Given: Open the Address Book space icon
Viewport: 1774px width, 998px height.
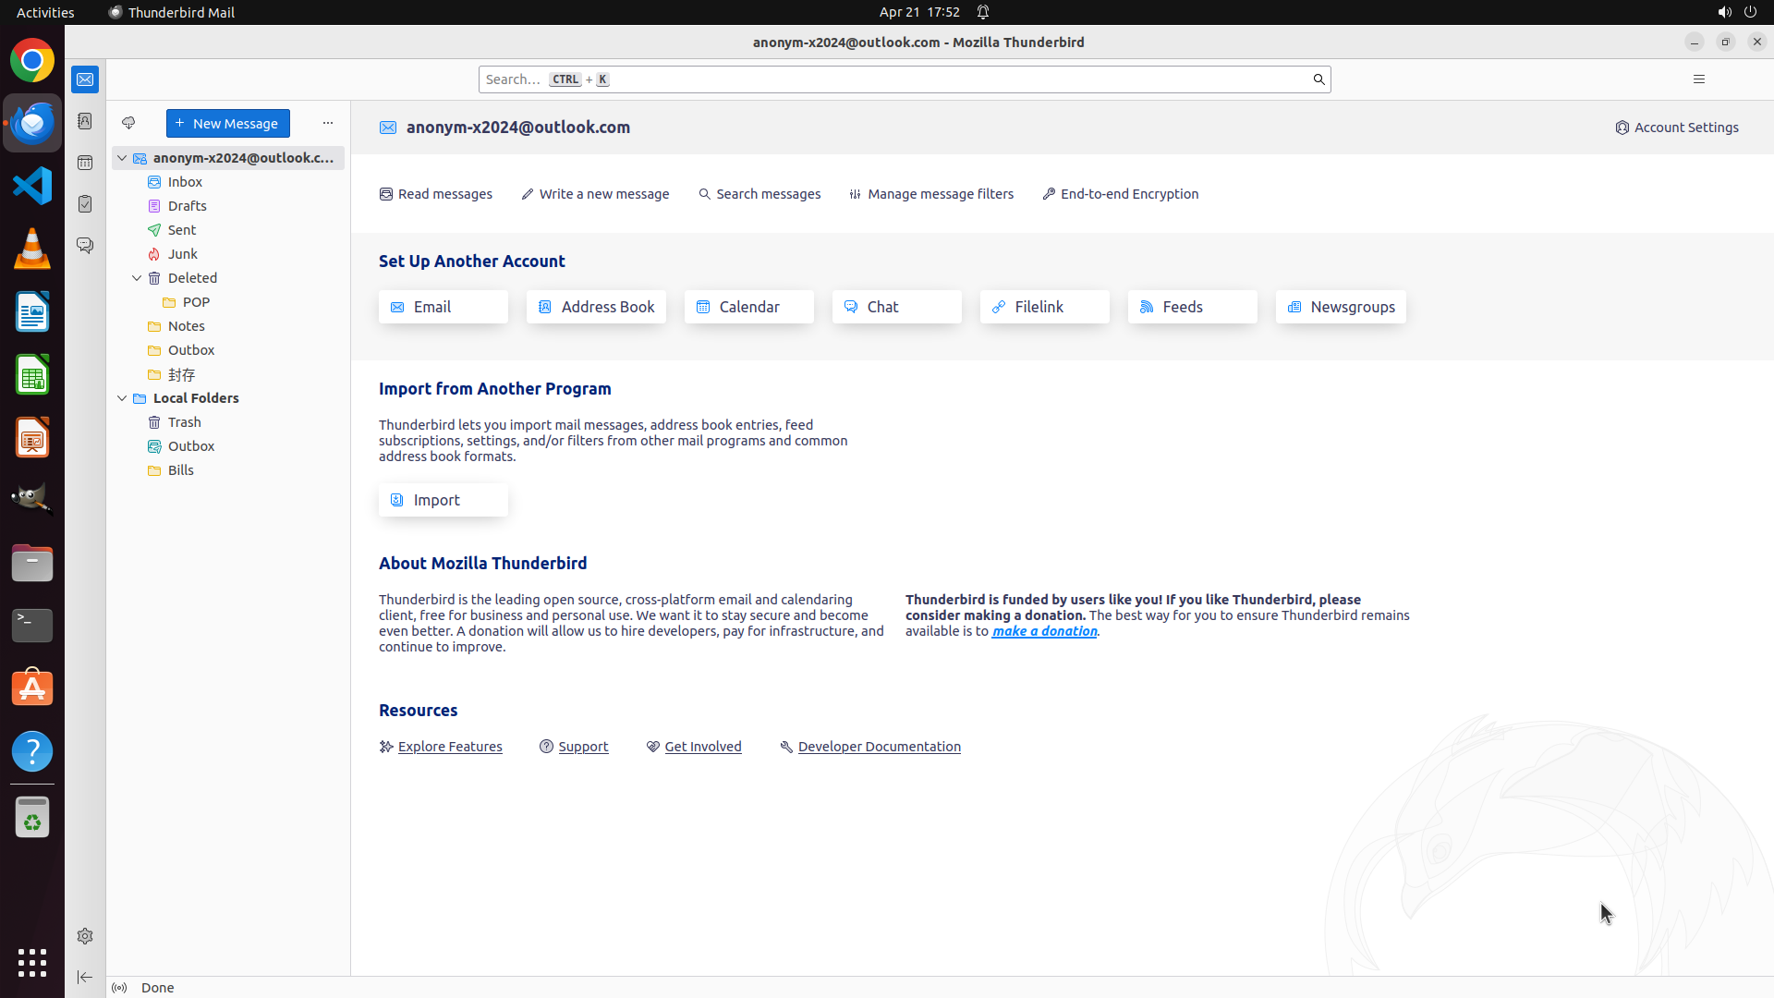Looking at the screenshot, I should (x=85, y=121).
